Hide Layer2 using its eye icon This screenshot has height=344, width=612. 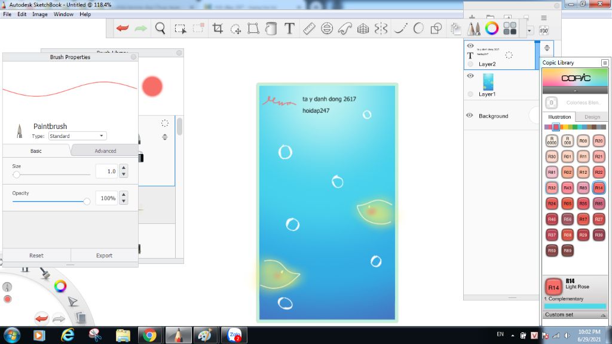(x=470, y=46)
